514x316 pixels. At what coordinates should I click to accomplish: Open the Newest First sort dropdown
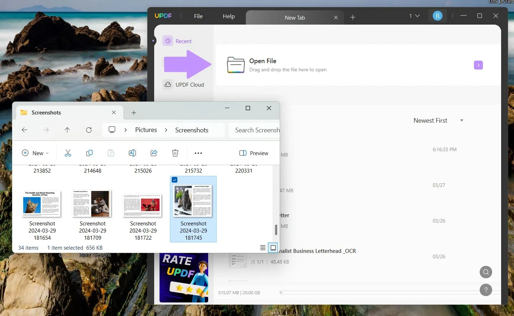point(438,121)
